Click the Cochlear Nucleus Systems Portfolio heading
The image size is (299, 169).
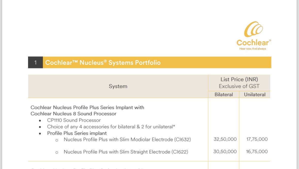(103, 63)
